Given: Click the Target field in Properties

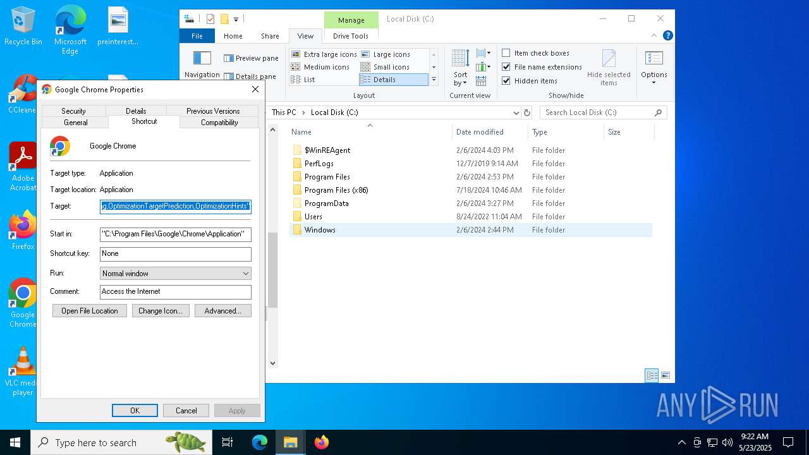Looking at the screenshot, I should click(176, 207).
